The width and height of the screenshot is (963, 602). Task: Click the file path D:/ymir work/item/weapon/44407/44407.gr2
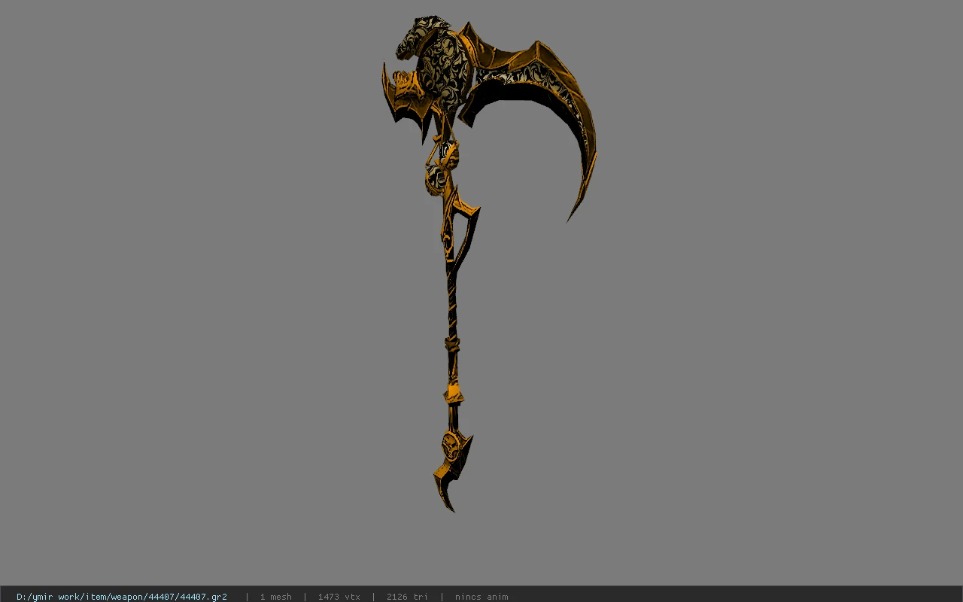coord(122,597)
